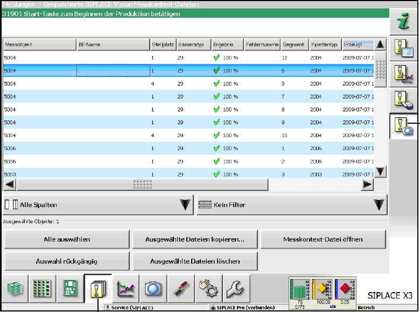Click the left arrow of horizontal scrollbar
This screenshot has width=420, height=312.
point(10,185)
